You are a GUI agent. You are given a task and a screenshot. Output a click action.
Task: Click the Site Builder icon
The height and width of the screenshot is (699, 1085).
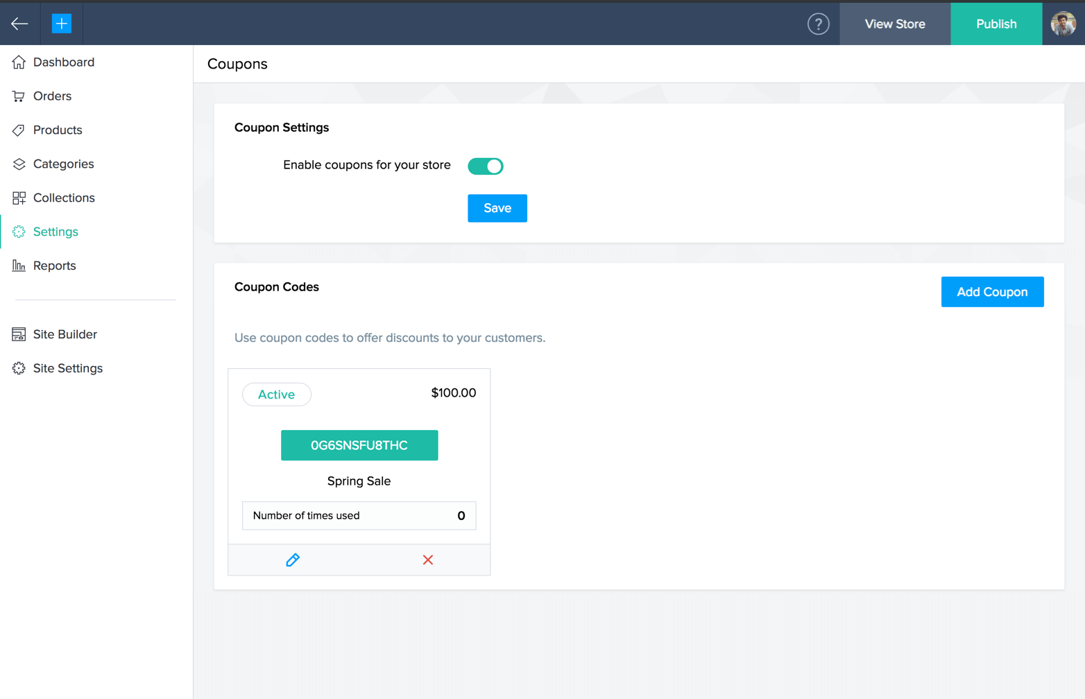tap(19, 334)
